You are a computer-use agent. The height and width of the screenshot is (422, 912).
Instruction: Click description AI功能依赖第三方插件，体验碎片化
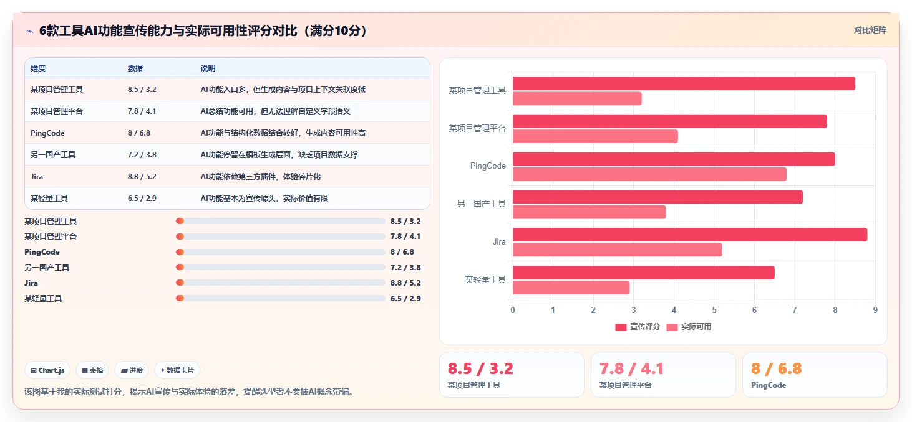pyautogui.click(x=260, y=177)
